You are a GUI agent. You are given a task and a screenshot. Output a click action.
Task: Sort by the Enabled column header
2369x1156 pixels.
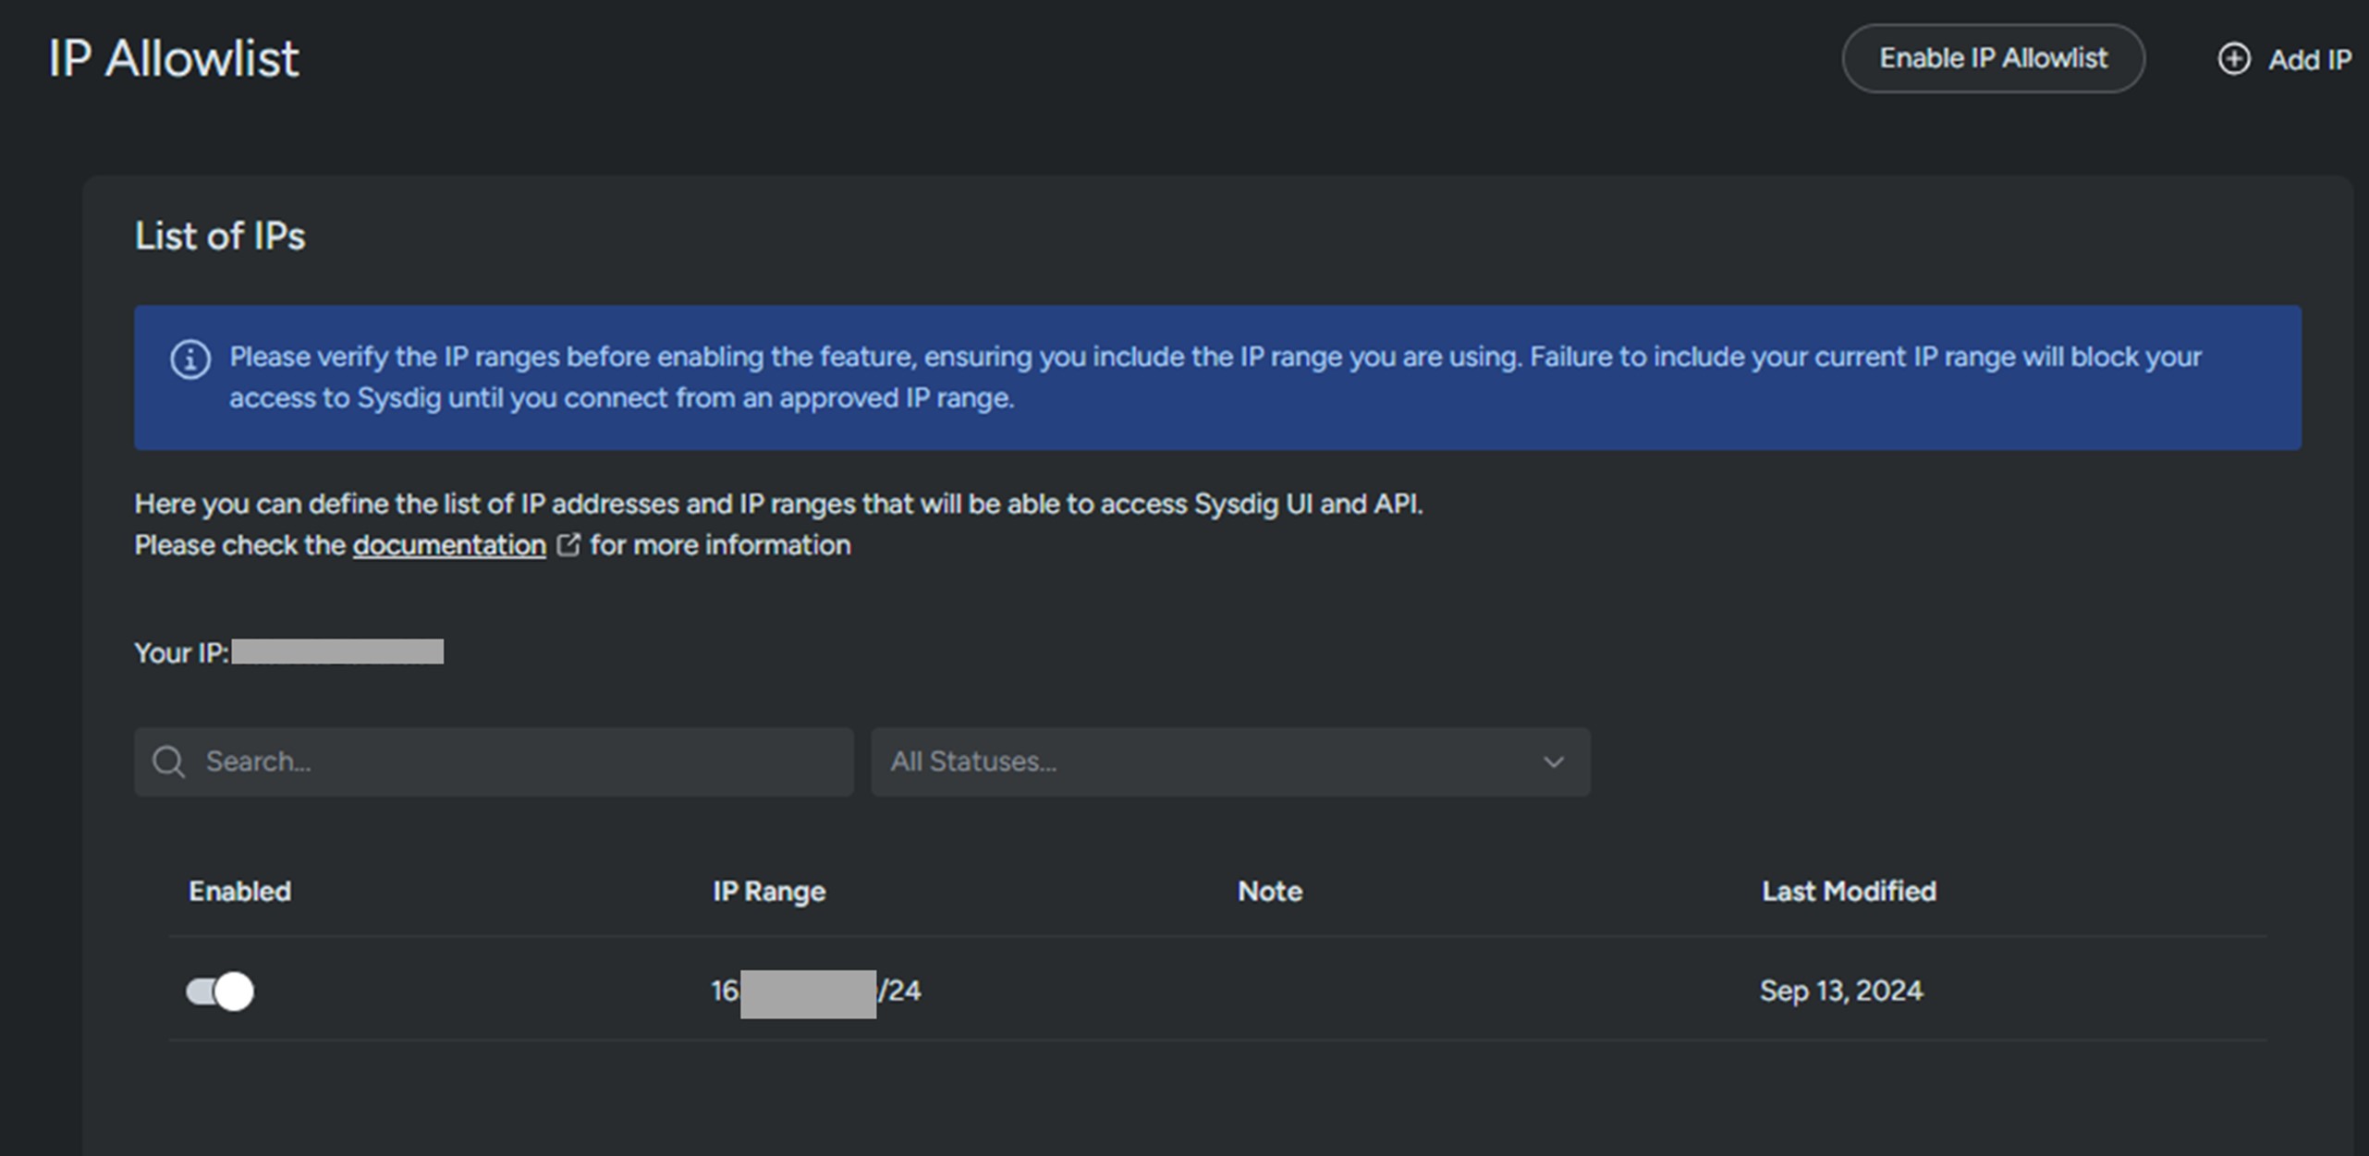tap(239, 891)
